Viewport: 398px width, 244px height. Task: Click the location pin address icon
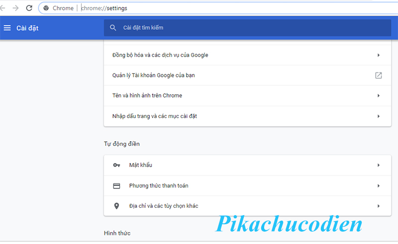pyautogui.click(x=116, y=206)
